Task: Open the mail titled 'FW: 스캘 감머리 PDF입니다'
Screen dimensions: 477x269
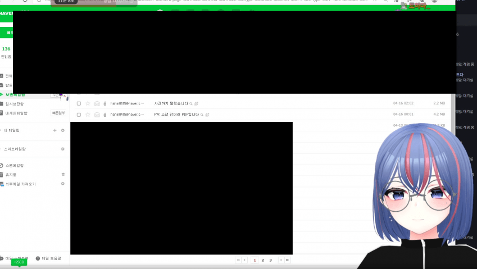Action: click(176, 115)
